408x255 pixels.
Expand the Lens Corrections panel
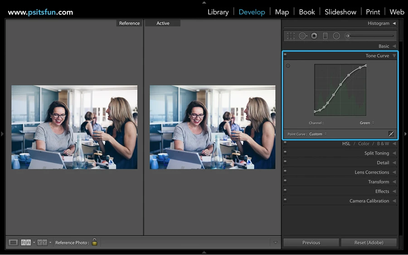click(x=394, y=172)
